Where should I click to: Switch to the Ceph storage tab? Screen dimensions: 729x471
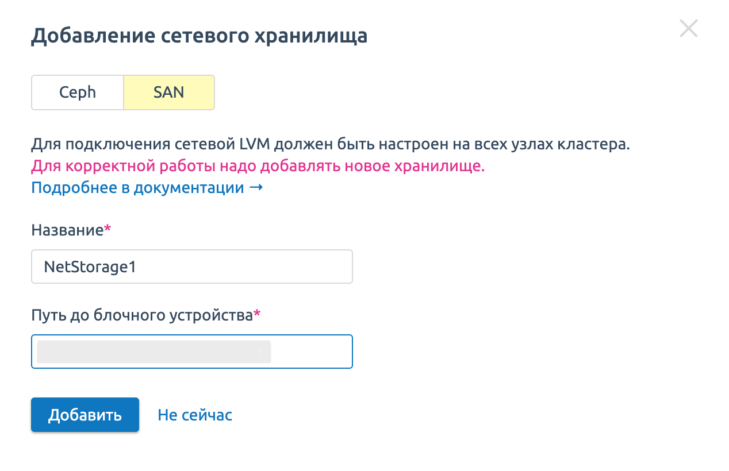point(78,92)
